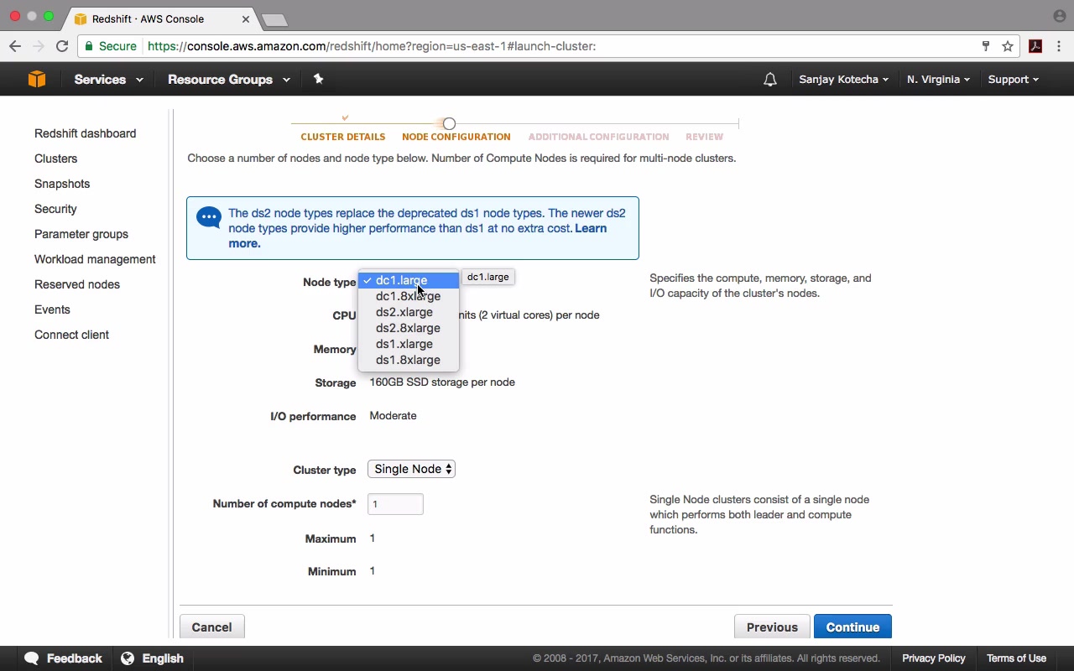Screen dimensions: 1074x671
Task: Click the info message bubble icon
Action: pos(209,218)
